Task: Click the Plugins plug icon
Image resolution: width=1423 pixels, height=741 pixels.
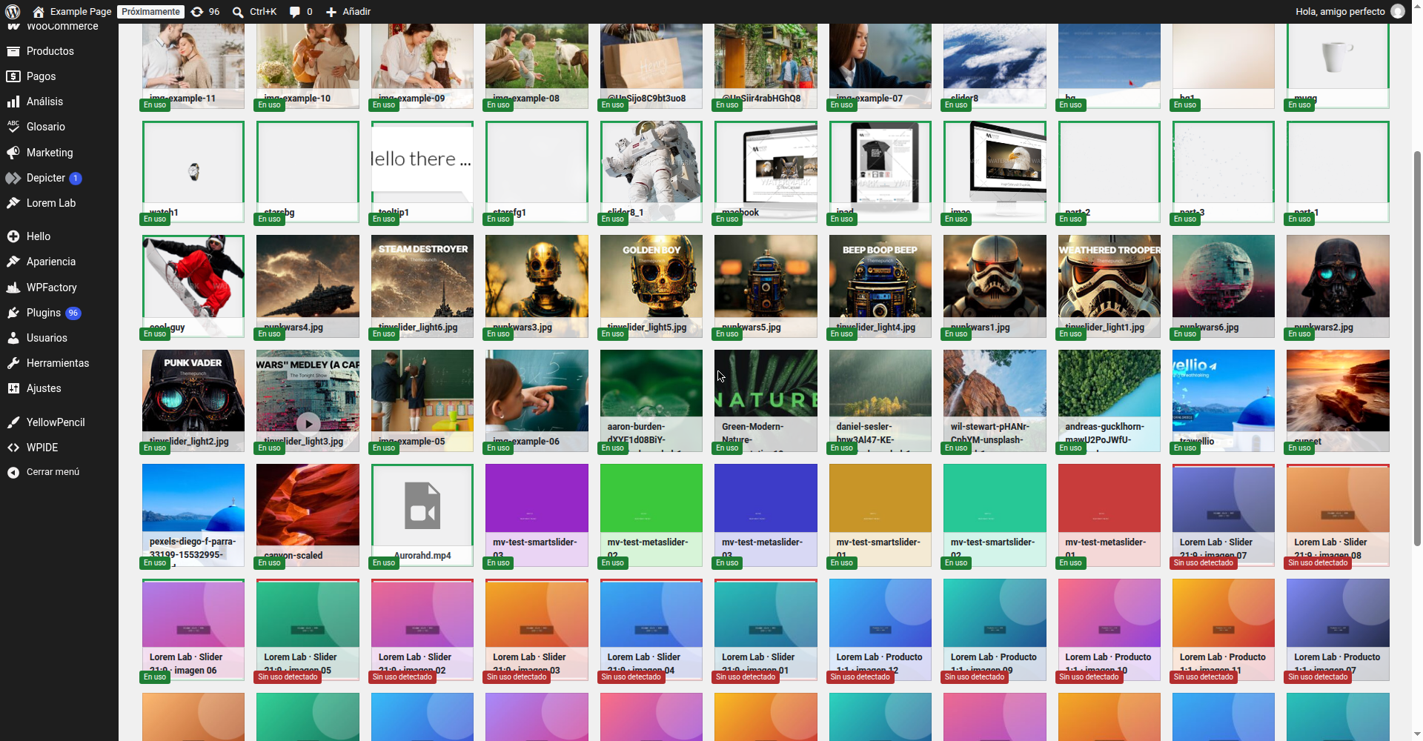Action: pos(13,313)
